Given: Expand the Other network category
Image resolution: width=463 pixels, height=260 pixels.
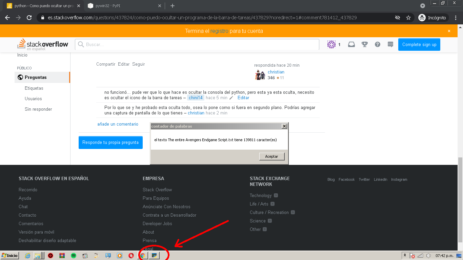Looking at the screenshot, I should pyautogui.click(x=265, y=229).
